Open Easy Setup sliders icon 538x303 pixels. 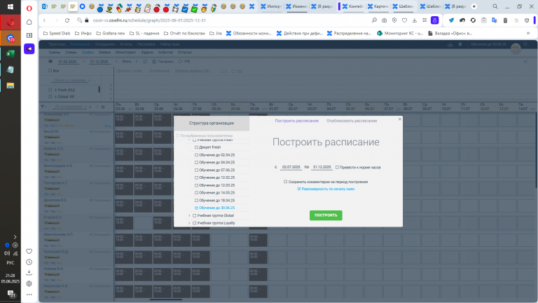(425, 20)
